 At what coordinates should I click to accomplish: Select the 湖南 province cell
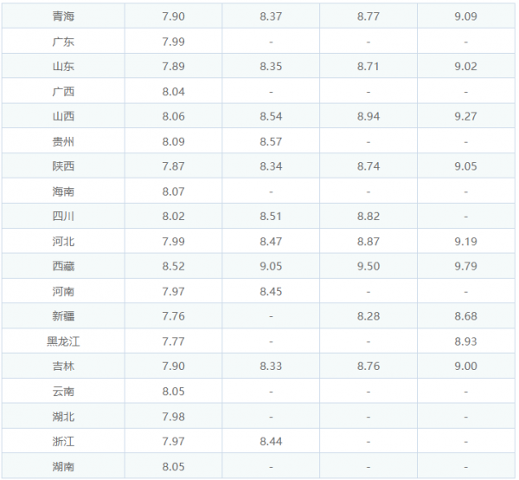63,467
